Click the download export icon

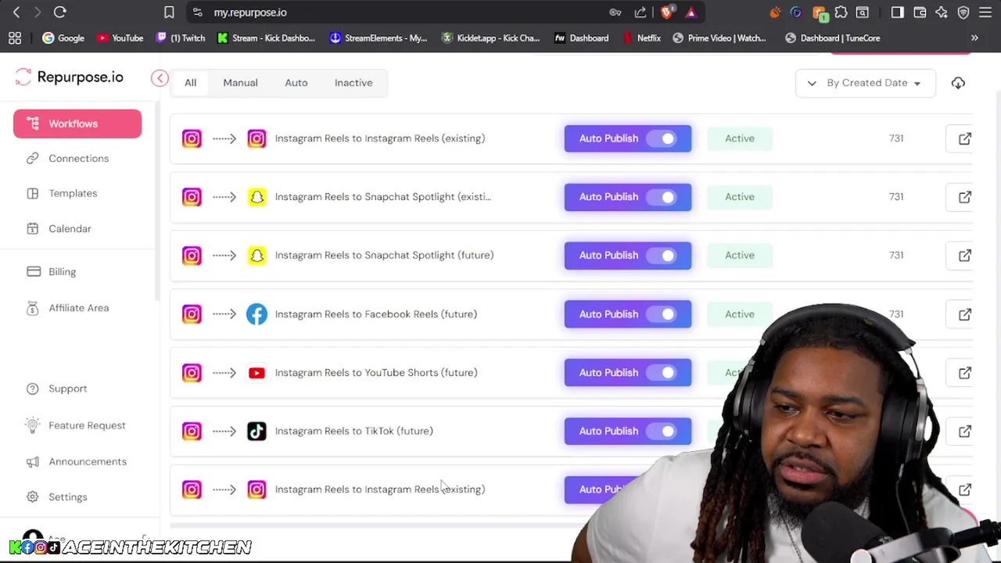(958, 83)
